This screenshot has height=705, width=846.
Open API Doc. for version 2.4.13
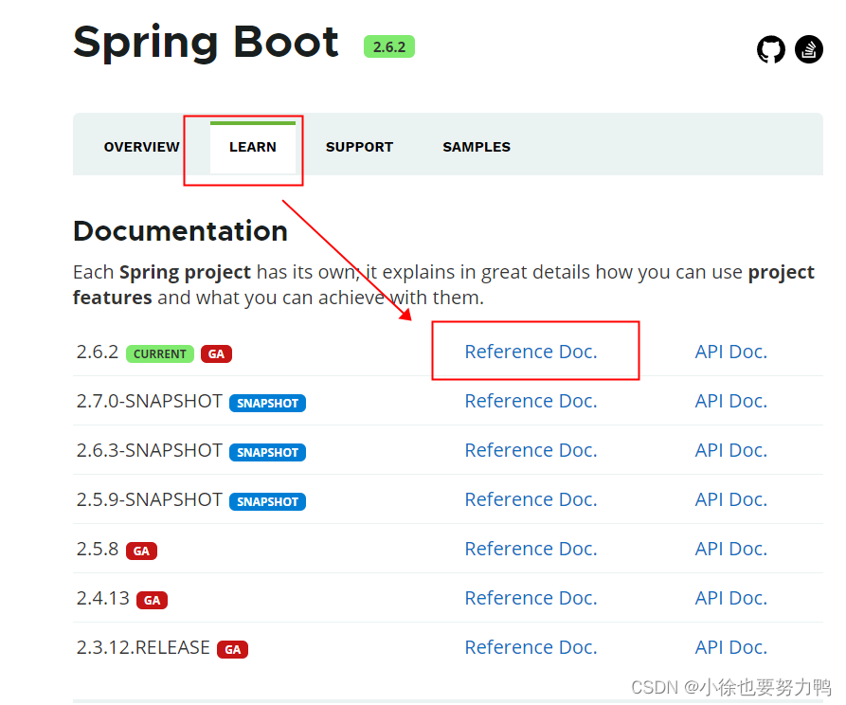click(x=731, y=598)
